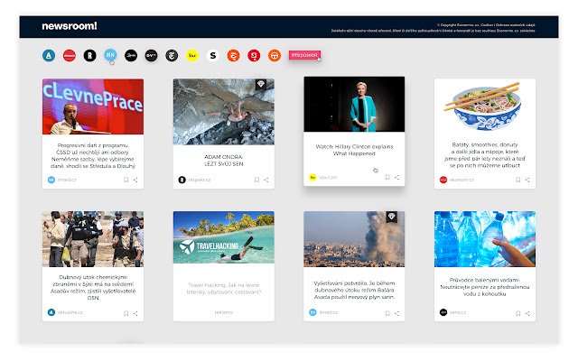This screenshot has width=578, height=361.
Task: Open the Hillary Clinton portrait thumbnail
Action: coord(354,104)
